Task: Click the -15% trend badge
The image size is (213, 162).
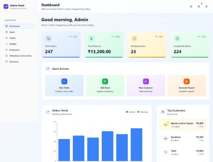Action: tap(159, 36)
